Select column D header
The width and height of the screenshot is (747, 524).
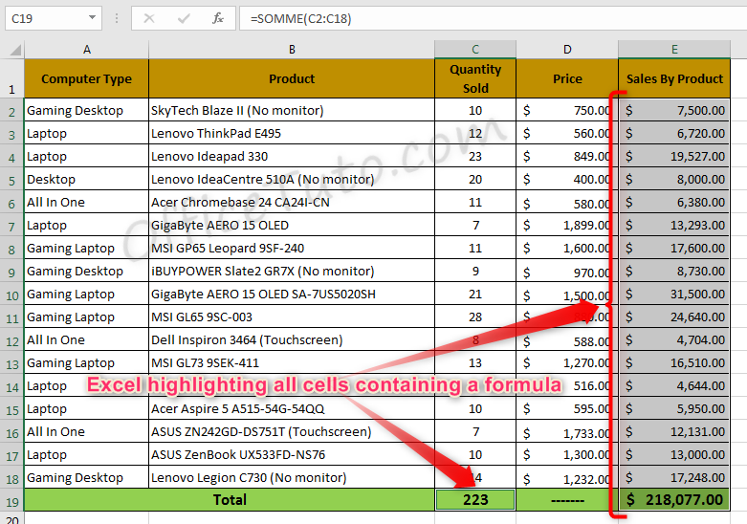[567, 50]
